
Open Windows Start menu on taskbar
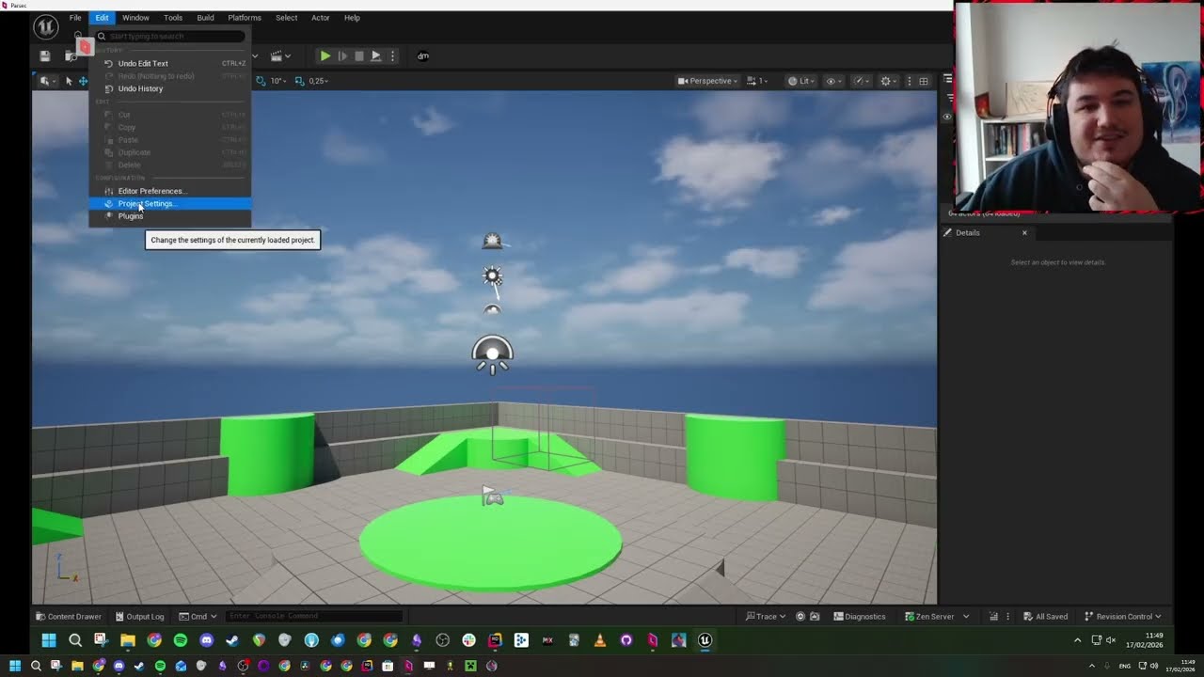click(x=49, y=640)
